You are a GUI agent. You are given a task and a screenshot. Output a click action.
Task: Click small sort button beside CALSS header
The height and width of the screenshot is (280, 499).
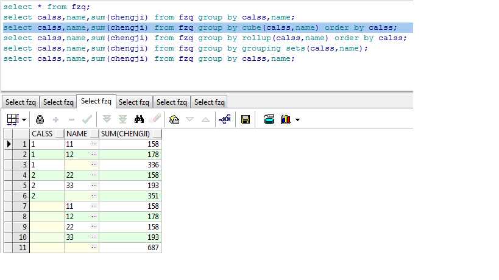coord(60,134)
